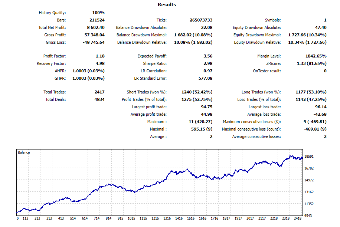Click the Results heading

tap(167, 5)
